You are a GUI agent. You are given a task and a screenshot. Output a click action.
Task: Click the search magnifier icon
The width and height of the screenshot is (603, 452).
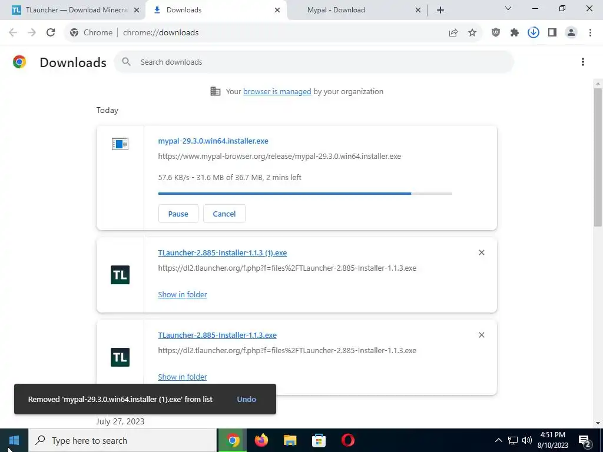[126, 62]
